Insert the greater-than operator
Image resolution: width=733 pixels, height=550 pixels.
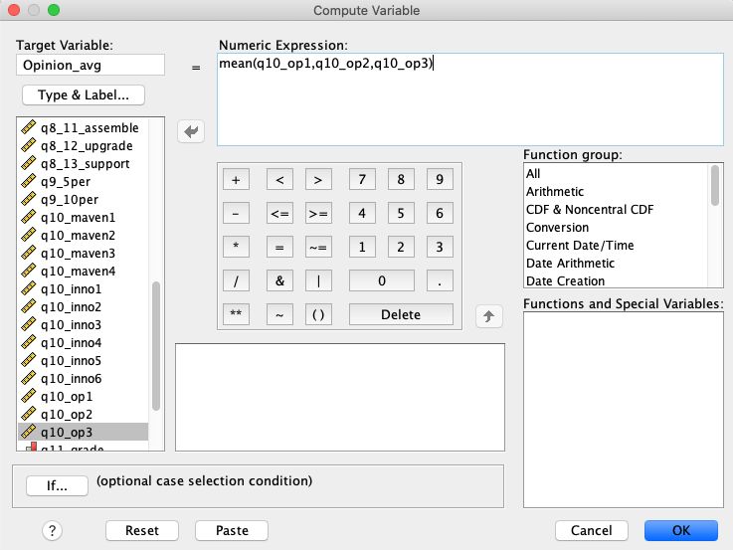[x=318, y=179]
